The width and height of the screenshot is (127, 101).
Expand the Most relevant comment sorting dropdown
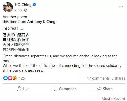pos(113,99)
